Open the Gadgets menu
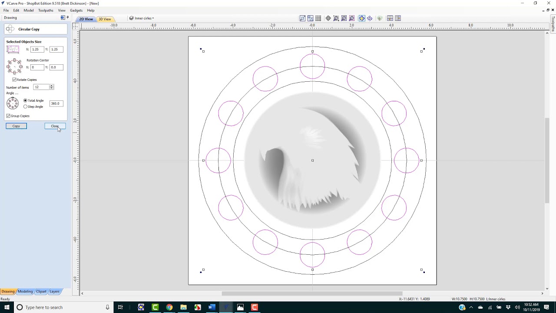 tap(76, 10)
